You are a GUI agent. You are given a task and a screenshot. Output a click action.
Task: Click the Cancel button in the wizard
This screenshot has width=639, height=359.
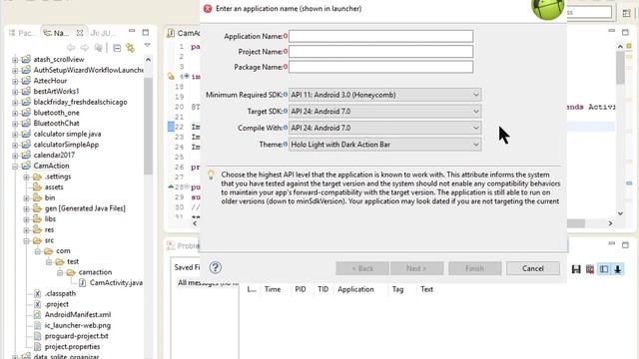532,268
